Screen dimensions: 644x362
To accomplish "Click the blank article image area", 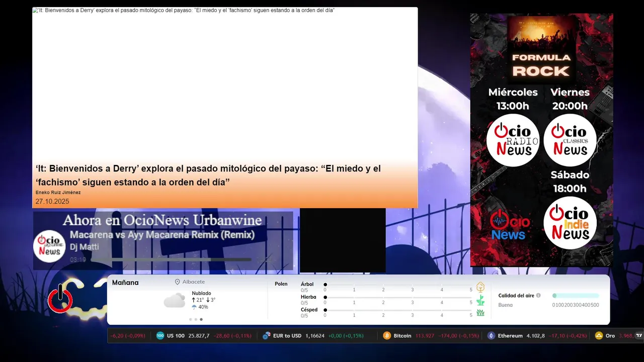I will point(225,85).
